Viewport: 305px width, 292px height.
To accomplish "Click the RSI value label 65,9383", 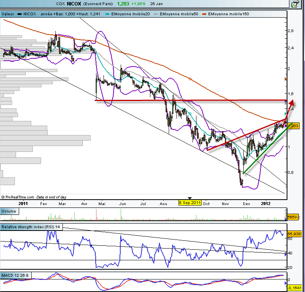I will click(x=295, y=233).
